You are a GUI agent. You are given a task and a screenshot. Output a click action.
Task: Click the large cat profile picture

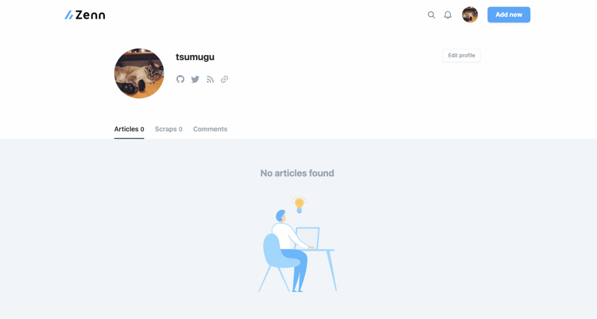(x=139, y=73)
